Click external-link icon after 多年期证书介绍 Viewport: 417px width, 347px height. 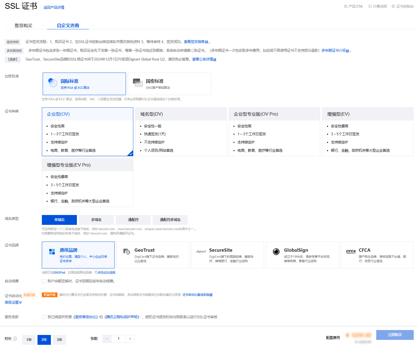pyautogui.click(x=347, y=51)
